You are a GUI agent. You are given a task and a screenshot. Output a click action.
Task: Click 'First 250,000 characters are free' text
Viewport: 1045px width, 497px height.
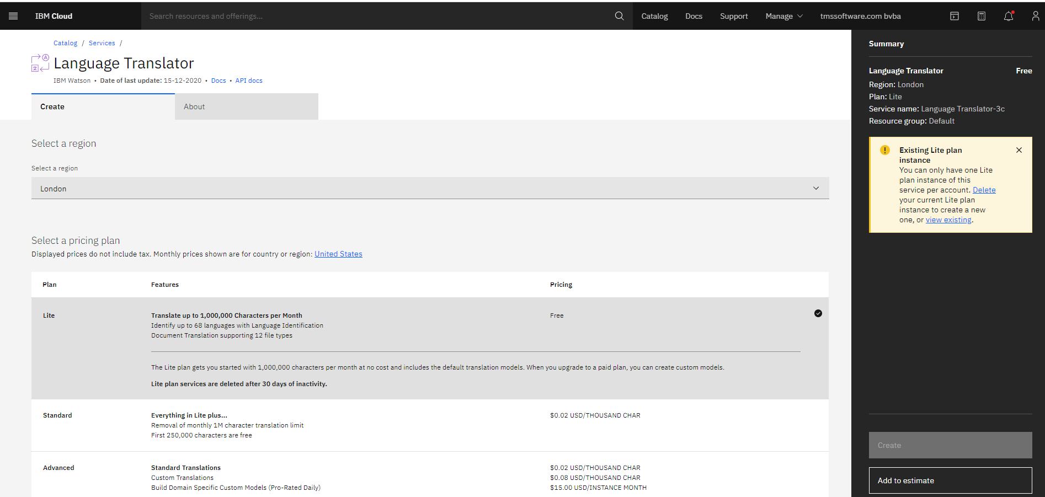coord(201,435)
